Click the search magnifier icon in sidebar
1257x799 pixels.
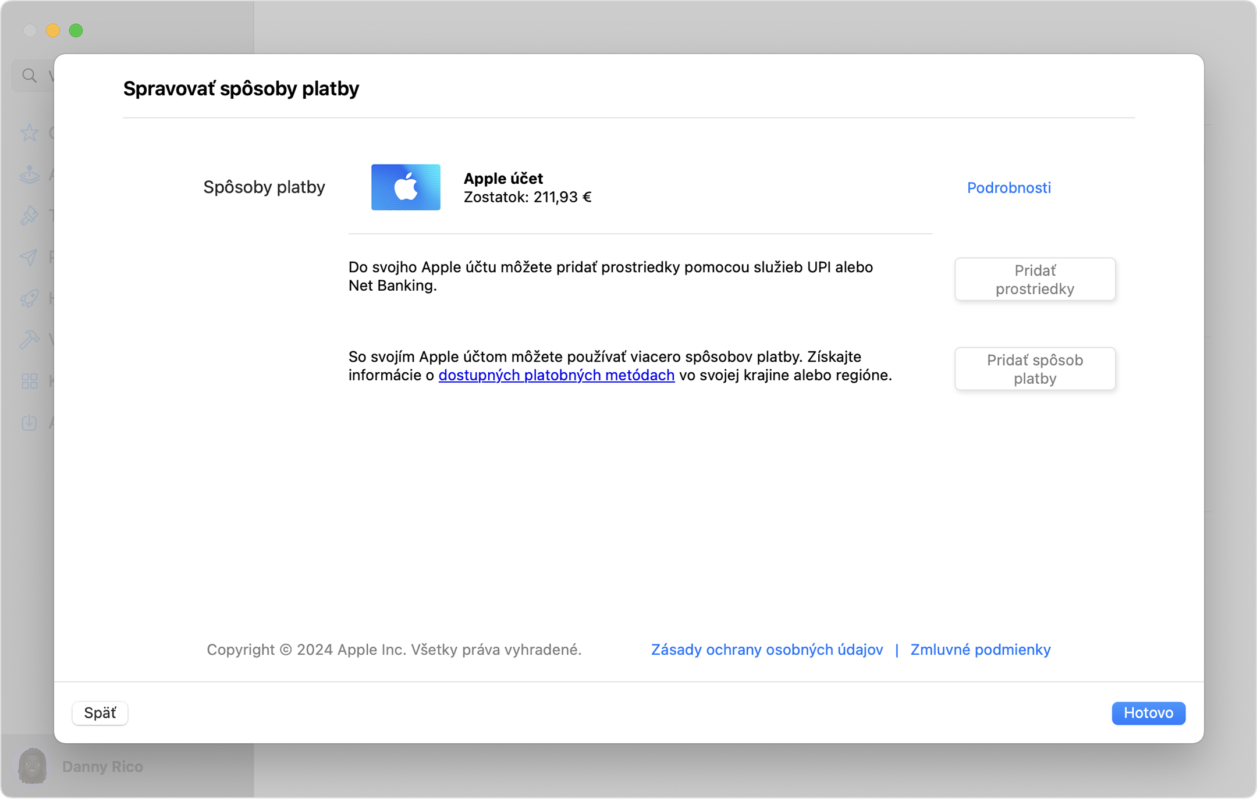pyautogui.click(x=30, y=76)
